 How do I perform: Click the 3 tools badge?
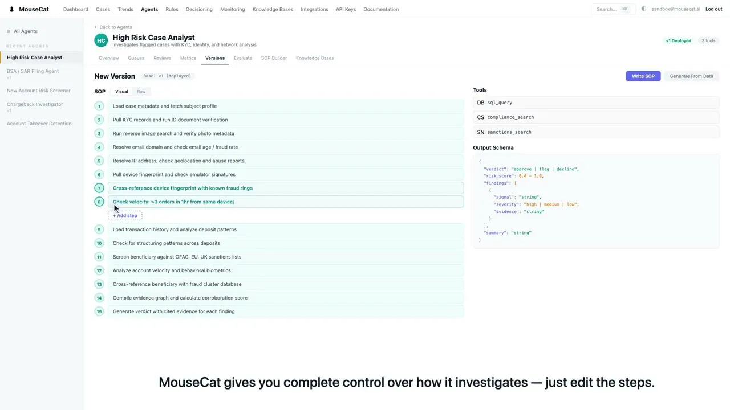pos(708,41)
